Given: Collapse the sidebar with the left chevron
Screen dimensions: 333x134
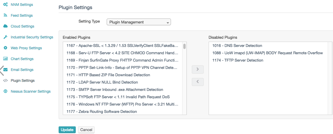Looking at the screenshot, I should 2,71.
